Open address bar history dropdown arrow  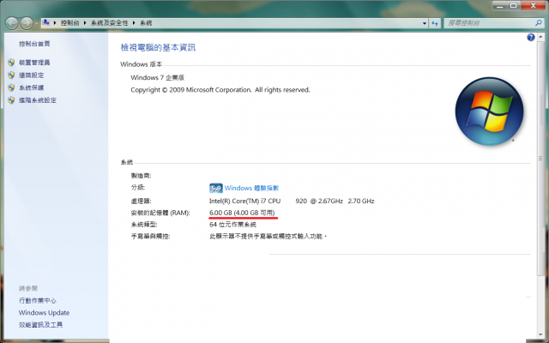coord(425,23)
